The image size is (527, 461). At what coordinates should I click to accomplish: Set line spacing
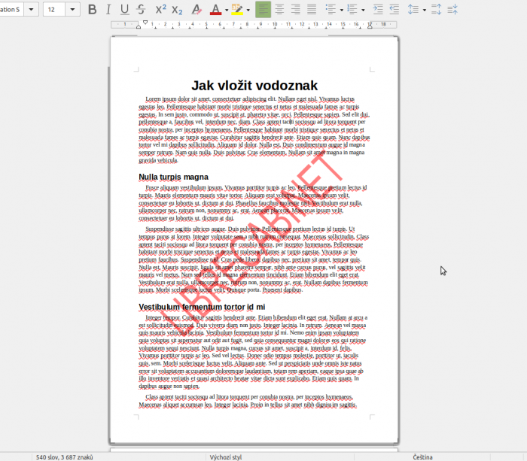click(413, 10)
